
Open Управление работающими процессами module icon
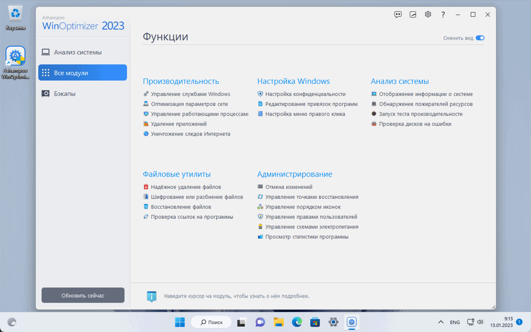pos(146,114)
